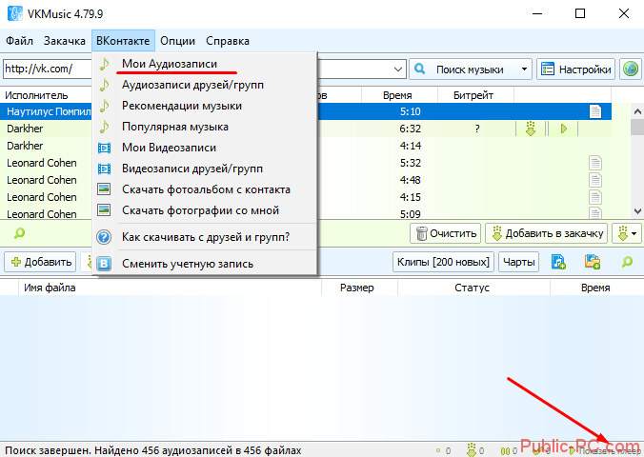The height and width of the screenshot is (457, 644).
Task: Open the Файл menu
Action: tap(19, 41)
